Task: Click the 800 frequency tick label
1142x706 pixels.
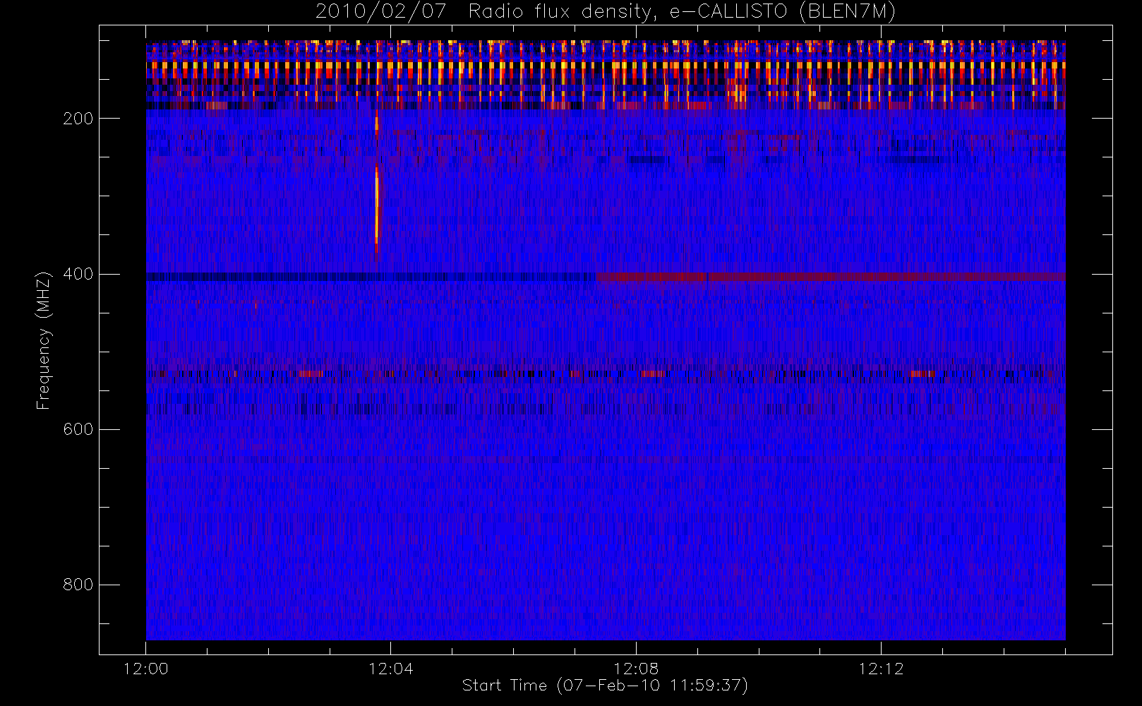Action: (78, 585)
